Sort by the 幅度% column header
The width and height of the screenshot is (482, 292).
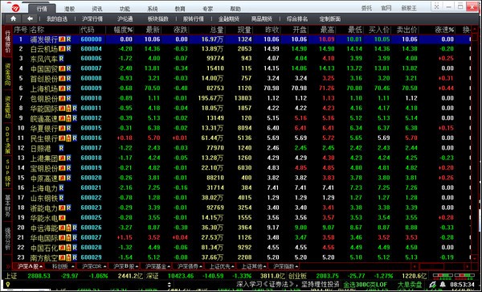[123, 30]
